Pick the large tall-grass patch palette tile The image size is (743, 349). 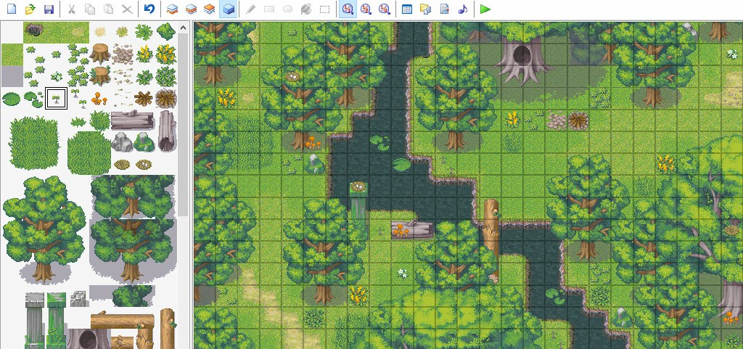(33, 143)
